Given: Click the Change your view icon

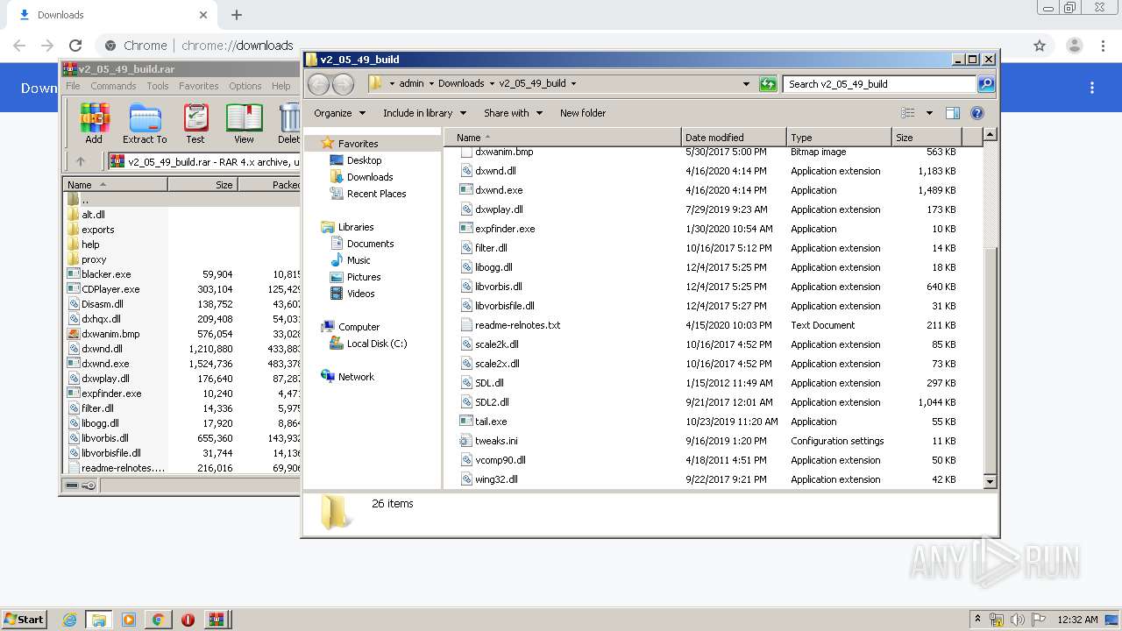Looking at the screenshot, I should pos(908,113).
